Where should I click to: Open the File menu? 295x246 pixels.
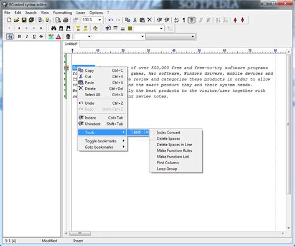point(7,12)
